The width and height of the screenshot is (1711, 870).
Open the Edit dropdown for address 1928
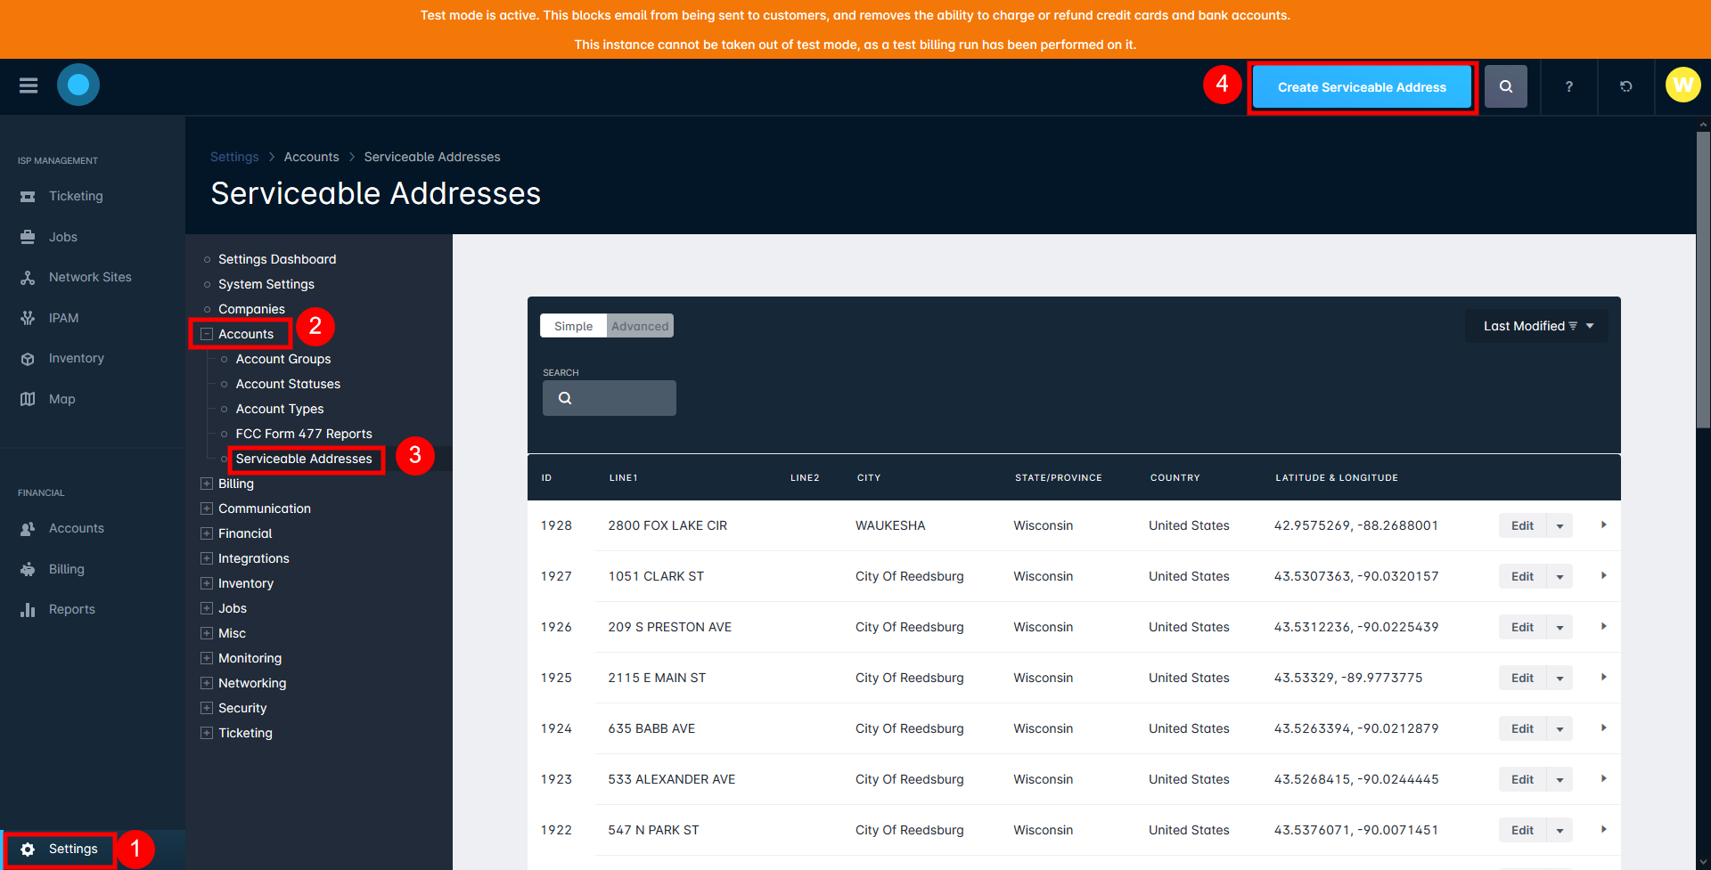coord(1560,525)
